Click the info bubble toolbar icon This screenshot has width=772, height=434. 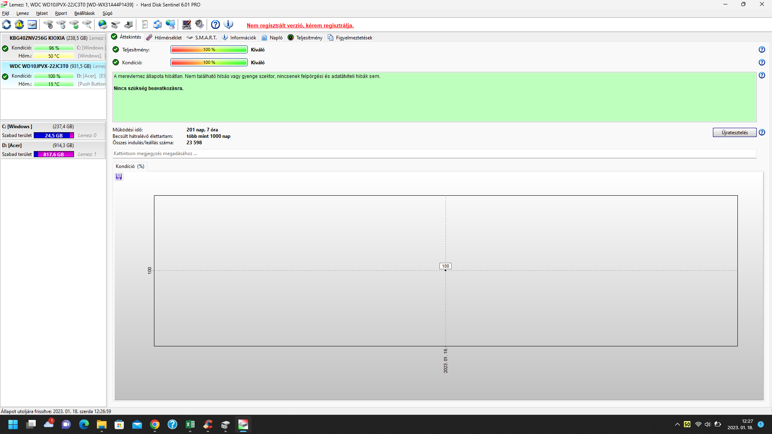[x=228, y=25]
